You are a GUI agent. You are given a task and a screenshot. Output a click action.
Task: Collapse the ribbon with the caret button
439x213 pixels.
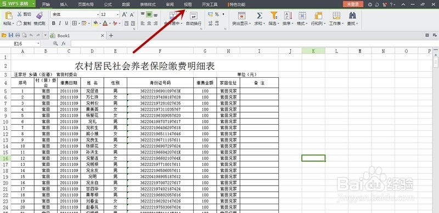coord(403,4)
